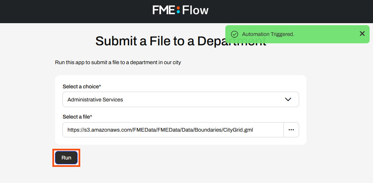The height and width of the screenshot is (183, 373).
Task: Expand the choice dropdown chevron arrow
Action: click(288, 99)
